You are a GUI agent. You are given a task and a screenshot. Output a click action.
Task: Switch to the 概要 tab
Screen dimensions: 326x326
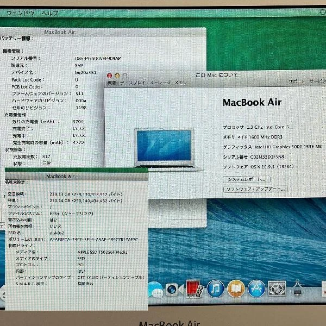(x=112, y=83)
